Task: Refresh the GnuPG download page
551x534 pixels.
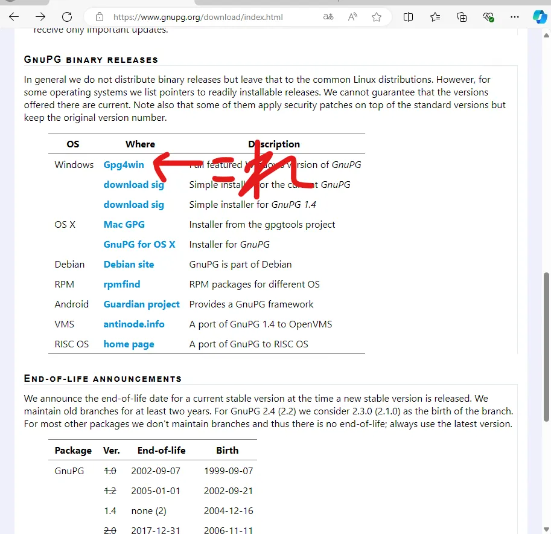Action: (67, 17)
